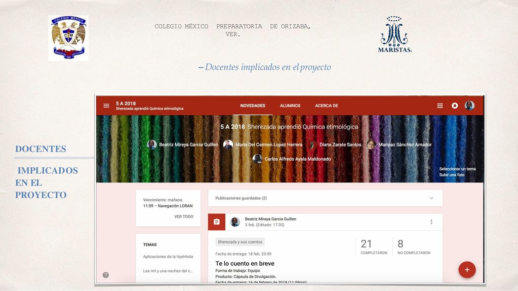Image resolution: width=518 pixels, height=291 pixels.
Task: Expand the Publicaciones guardadas chevron
Action: pos(431,199)
